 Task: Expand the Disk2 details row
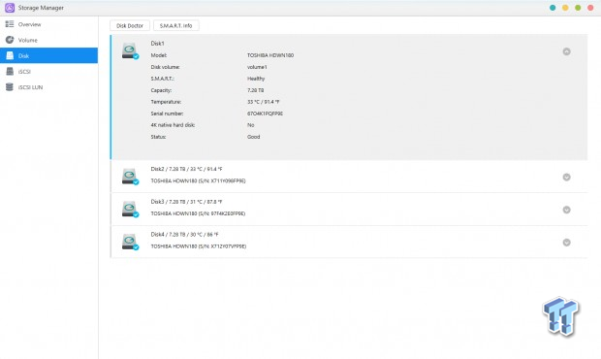pyautogui.click(x=566, y=177)
